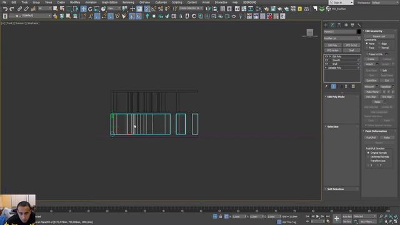Click the yellow render icon in toolbar
Viewport: 400px width, 225px height.
click(300, 9)
